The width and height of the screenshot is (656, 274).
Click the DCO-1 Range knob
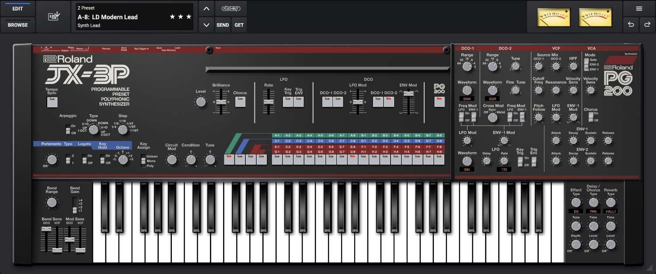point(467,67)
